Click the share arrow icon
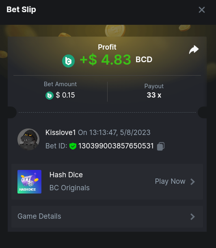Viewport: 216px width, 248px height. pos(194,50)
